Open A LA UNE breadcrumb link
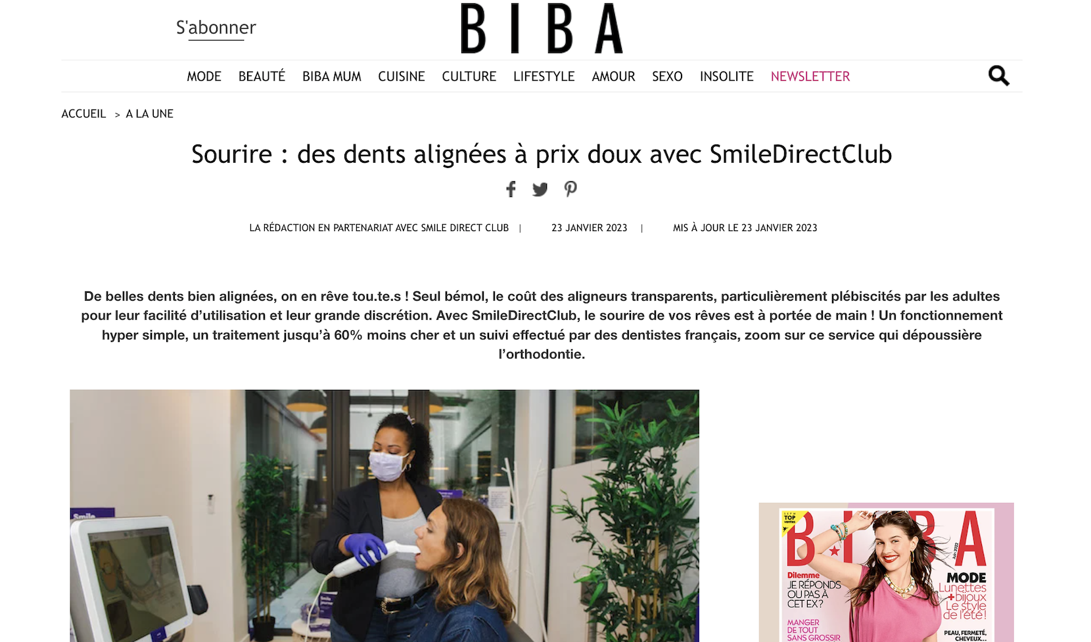 (150, 114)
